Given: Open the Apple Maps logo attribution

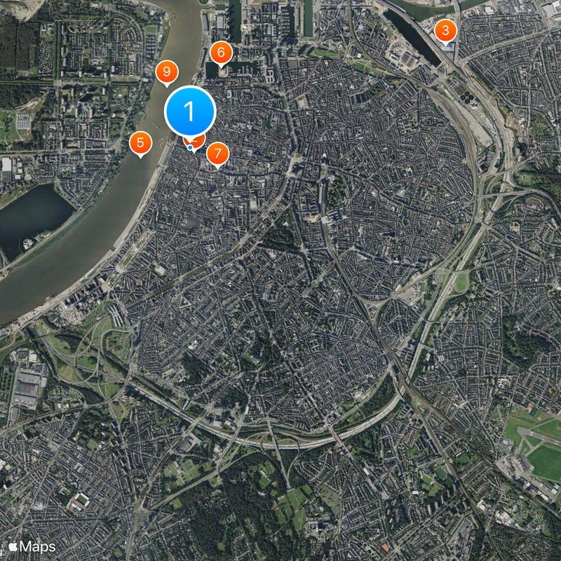Looking at the screenshot, I should tap(32, 547).
